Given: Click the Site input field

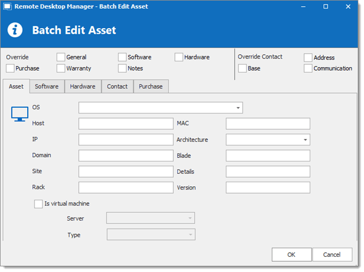Looking at the screenshot, I should pos(126,172).
